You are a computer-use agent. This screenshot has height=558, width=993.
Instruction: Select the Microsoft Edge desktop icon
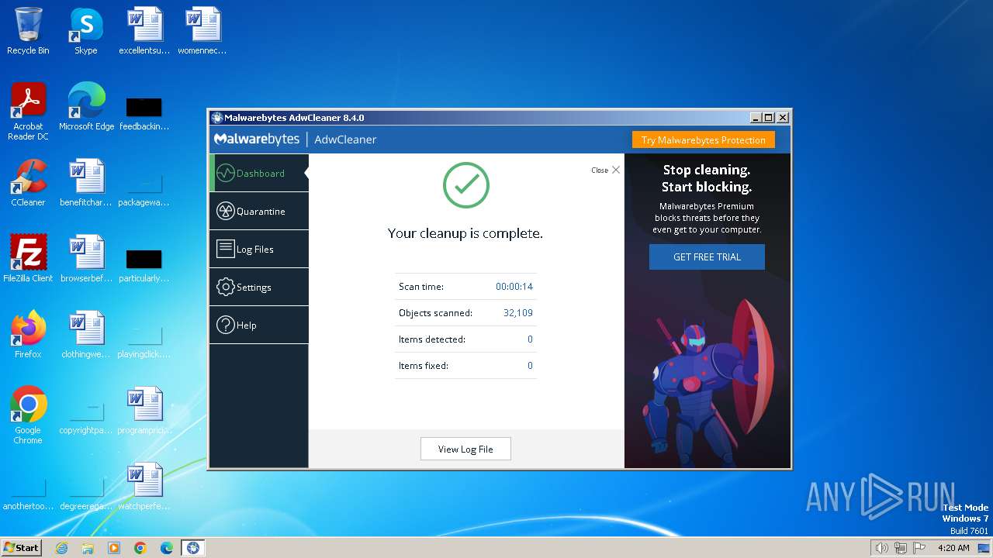(x=86, y=107)
